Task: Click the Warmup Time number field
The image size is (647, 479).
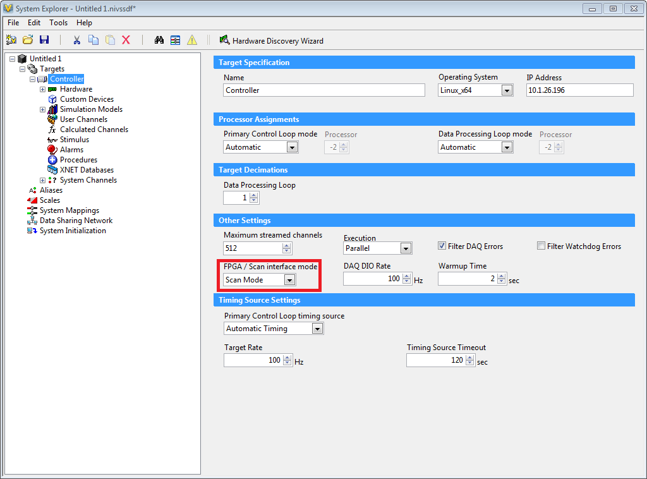Action: [x=468, y=279]
